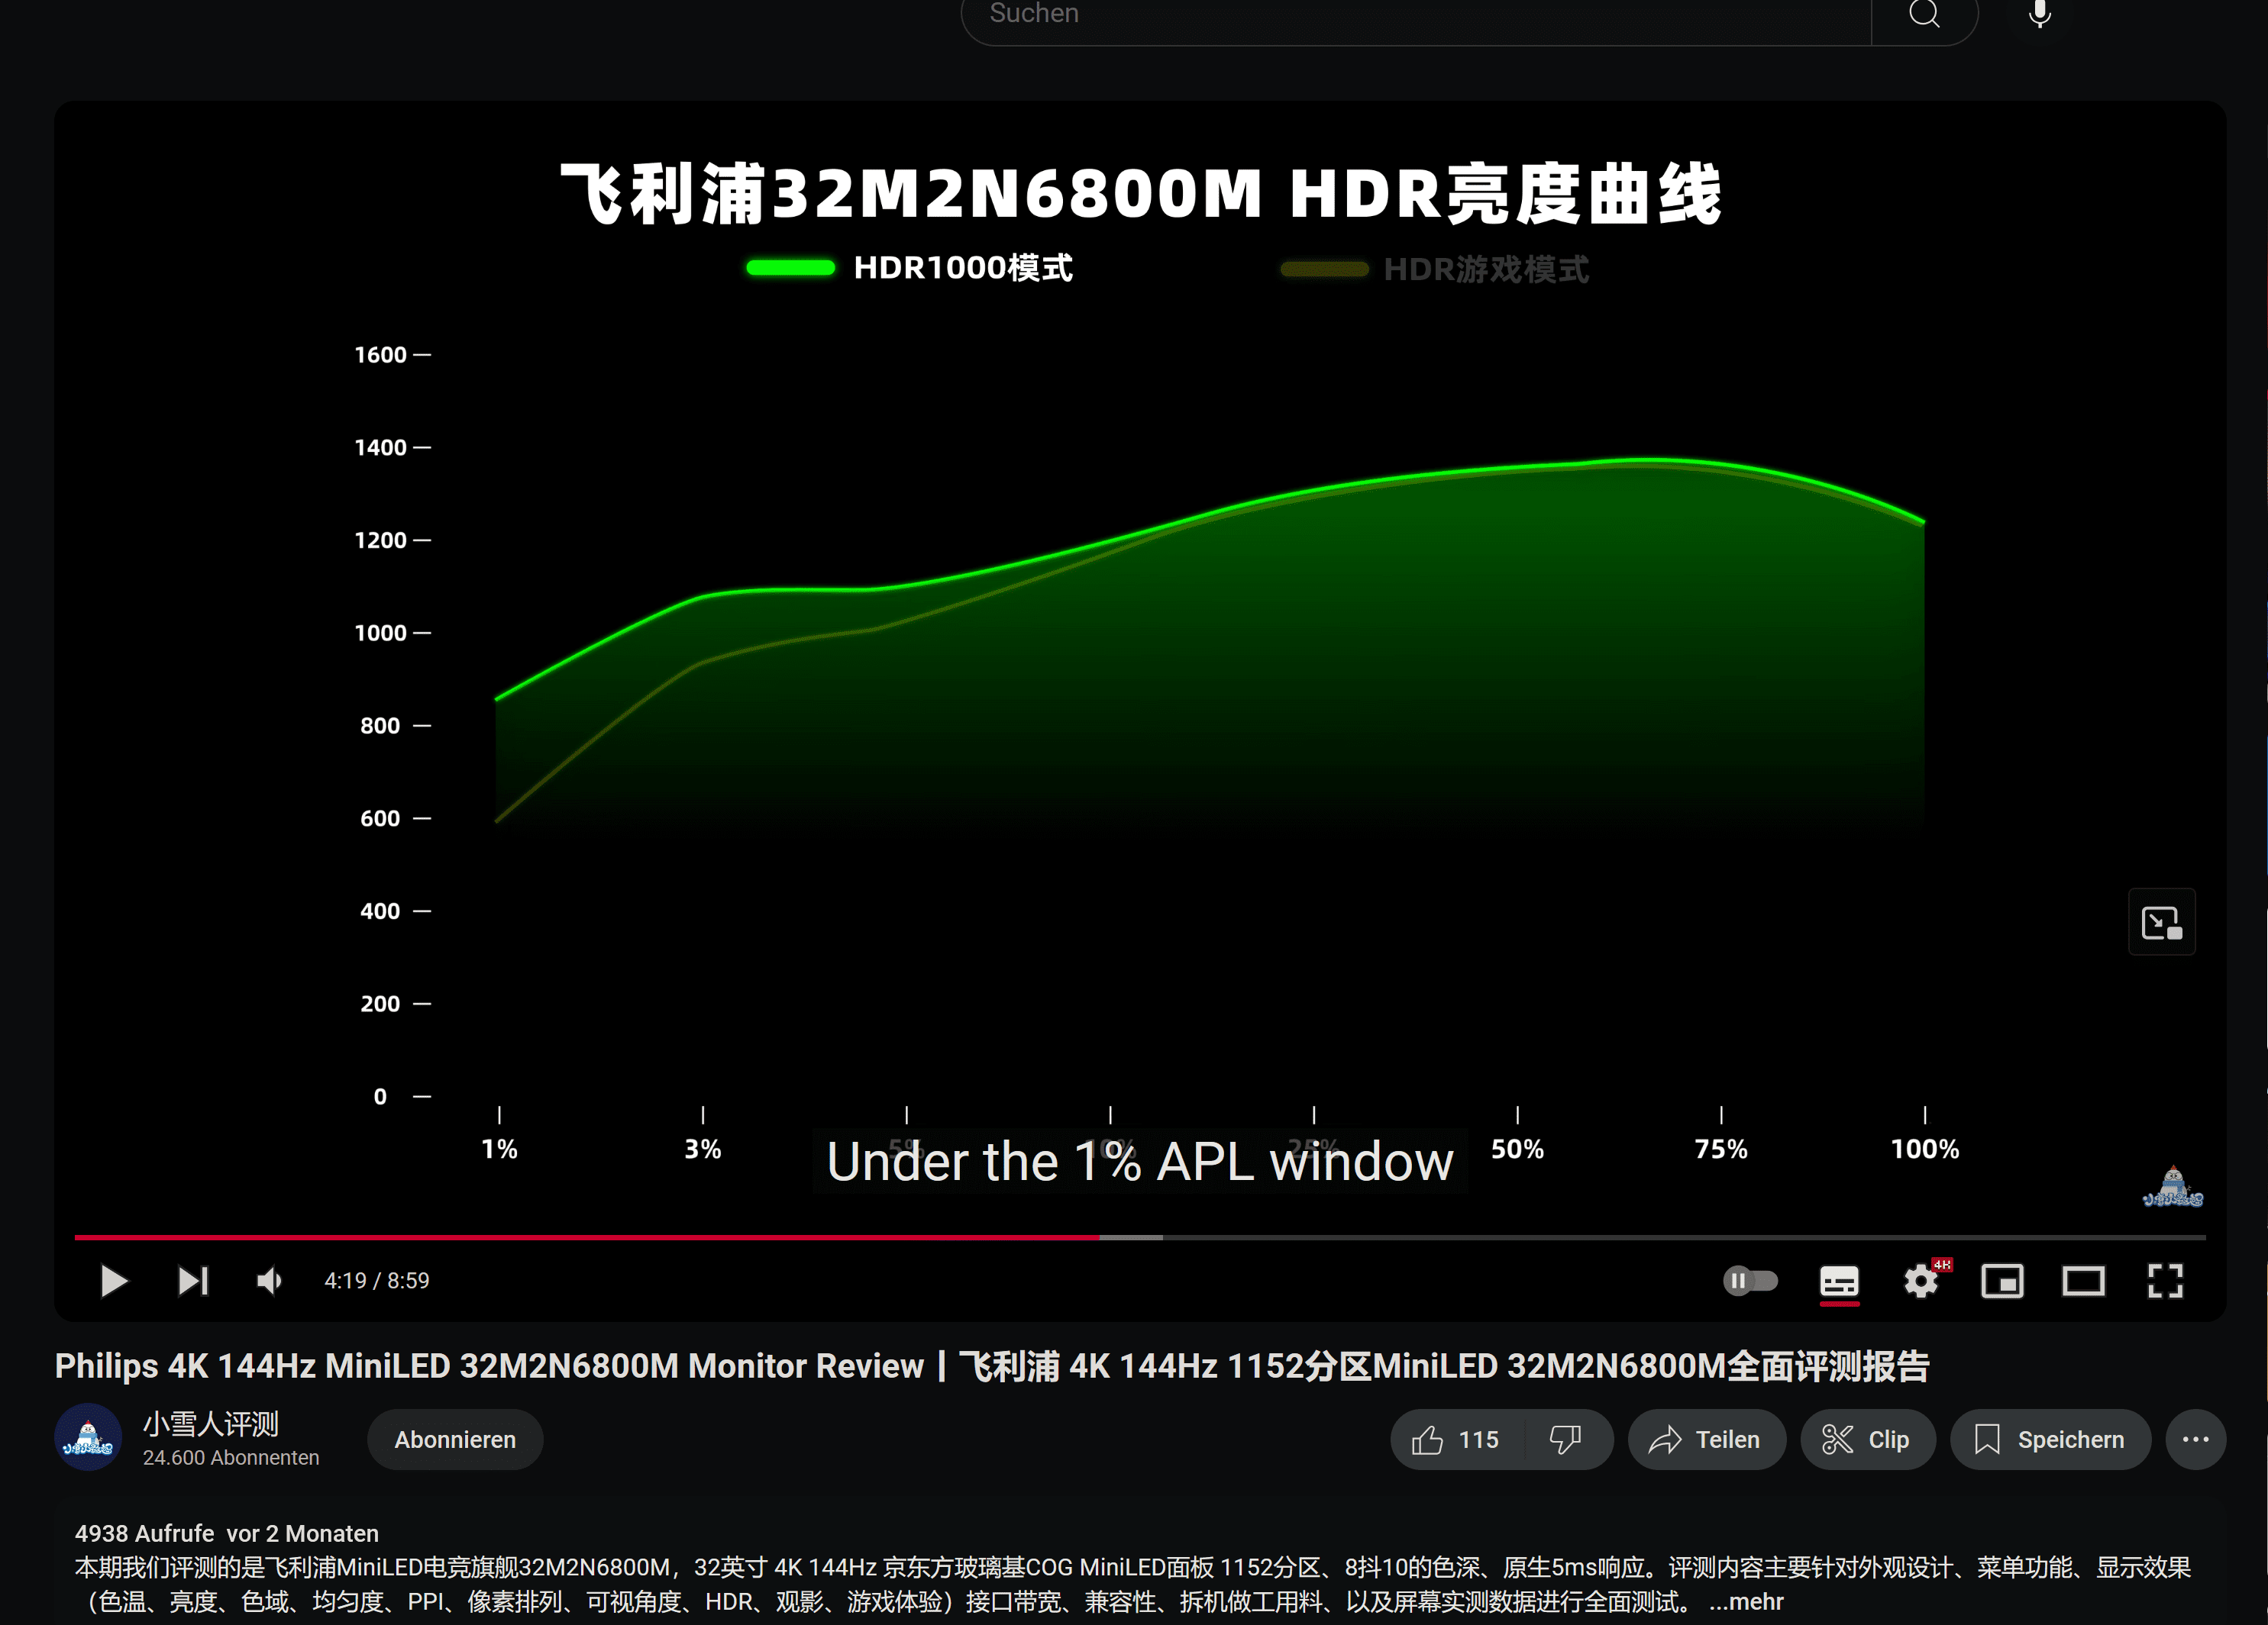Click the Teilen share button

pyautogui.click(x=1706, y=1439)
